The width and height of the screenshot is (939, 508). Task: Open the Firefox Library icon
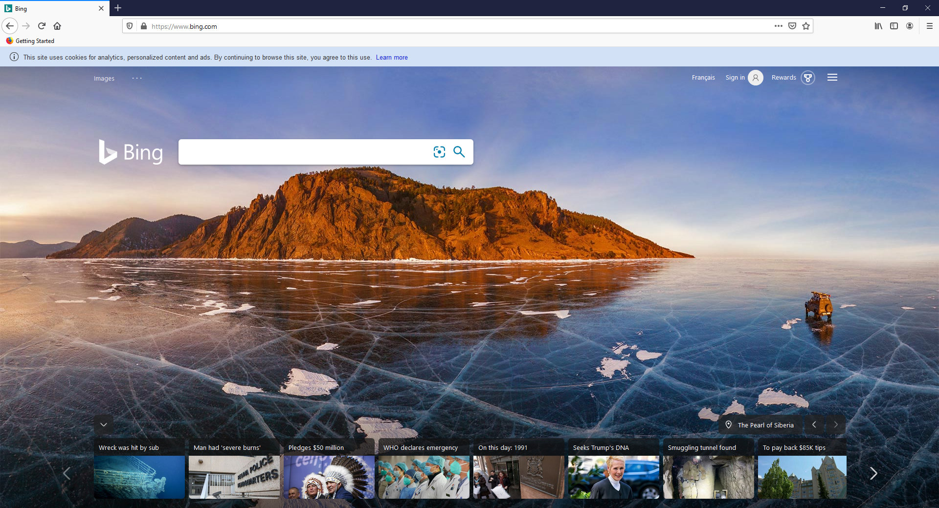(878, 26)
